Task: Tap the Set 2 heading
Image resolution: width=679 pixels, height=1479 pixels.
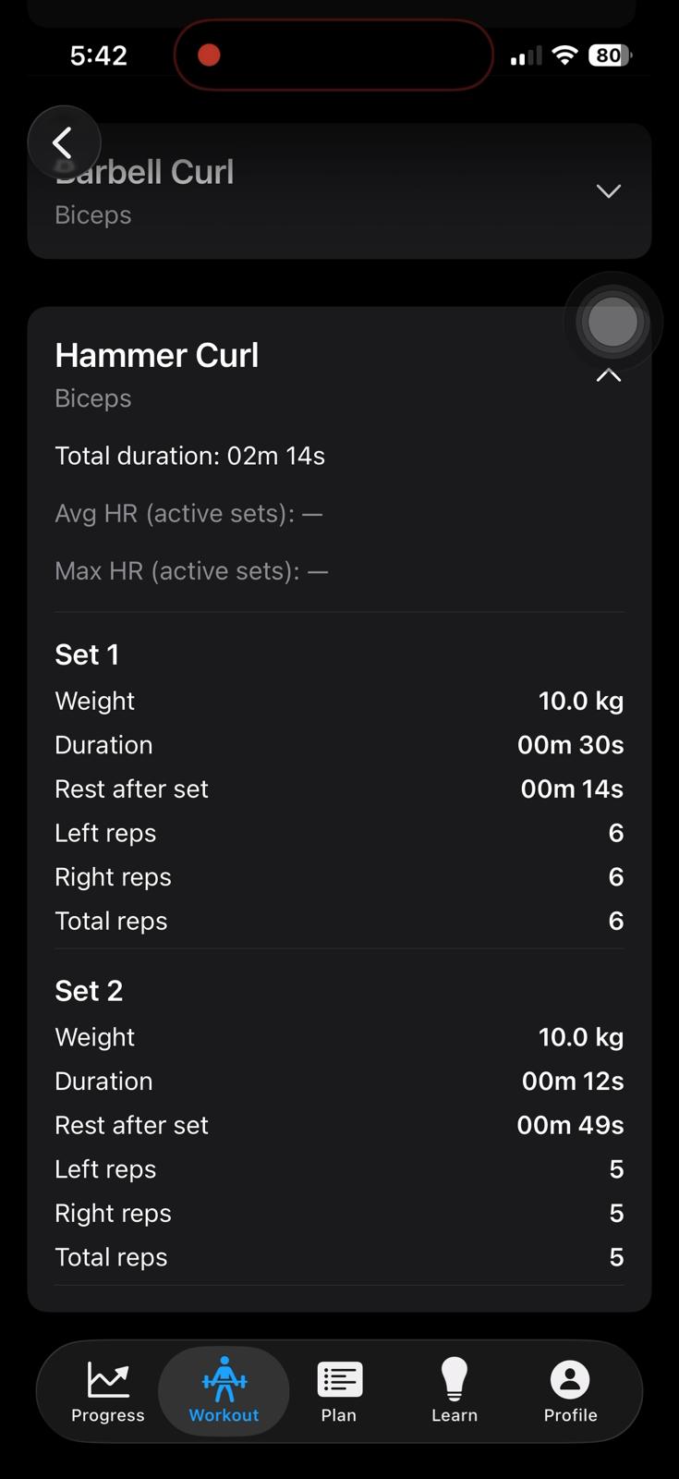Action: point(89,991)
